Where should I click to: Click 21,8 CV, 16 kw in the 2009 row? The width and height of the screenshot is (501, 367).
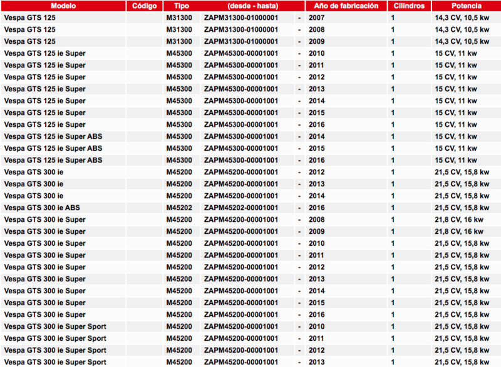click(459, 231)
